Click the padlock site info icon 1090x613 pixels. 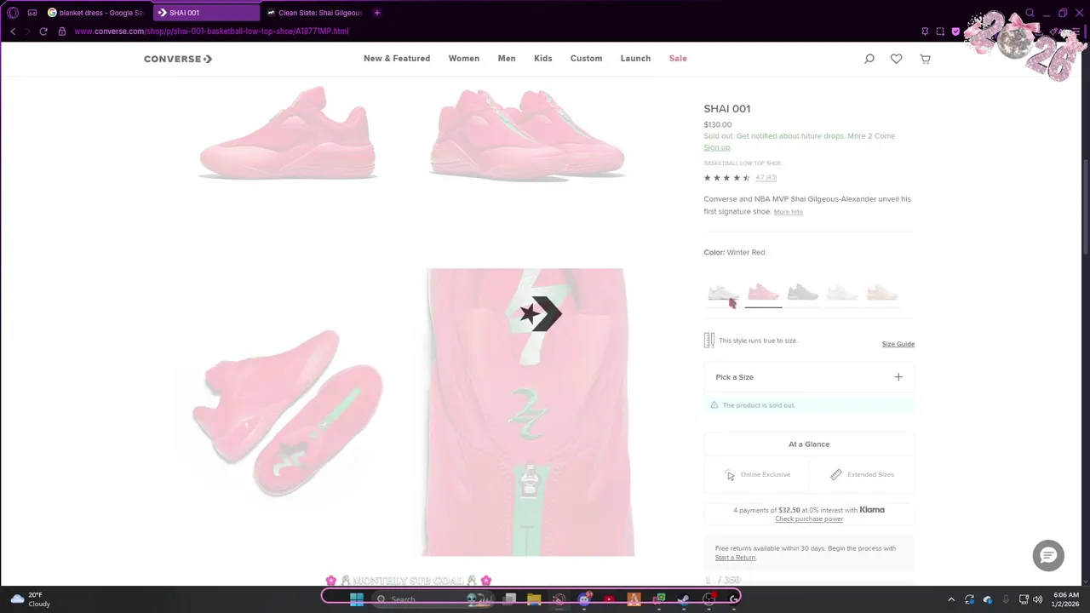pos(61,32)
